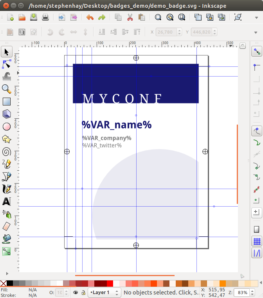Select the Tweak tool

[7, 77]
